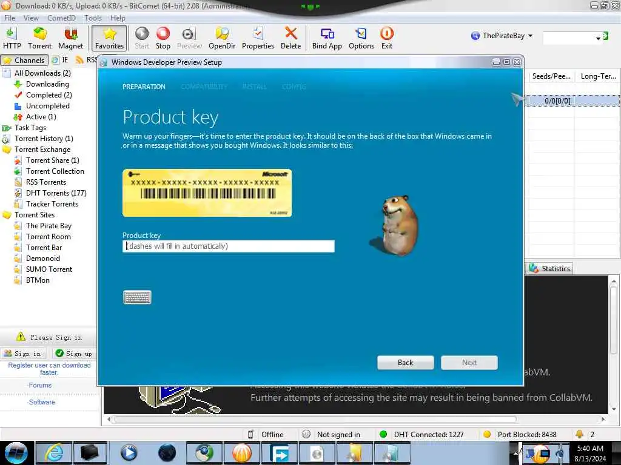621x465 pixels.
Task: Open the Statistics tab
Action: 549,268
